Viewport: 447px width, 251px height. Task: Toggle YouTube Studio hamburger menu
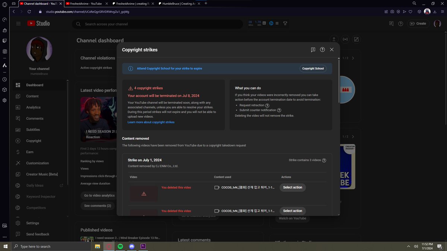(x=18, y=23)
